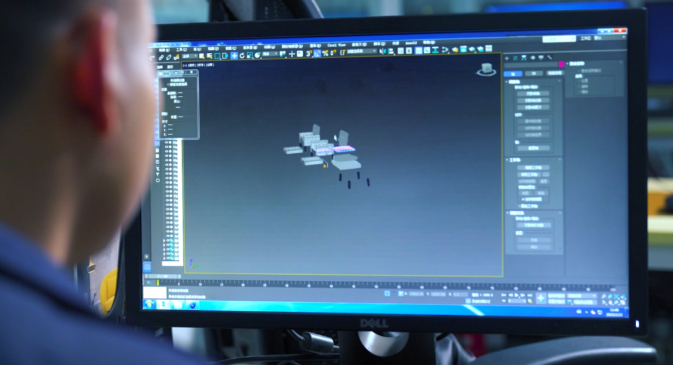
Task: Open the Curve Editor from the toolbar
Action: coord(427,50)
